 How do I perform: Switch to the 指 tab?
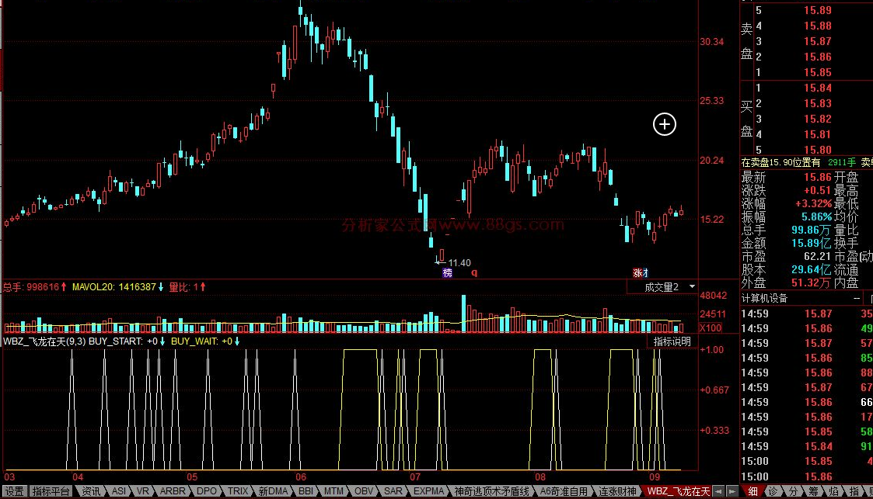point(854,491)
